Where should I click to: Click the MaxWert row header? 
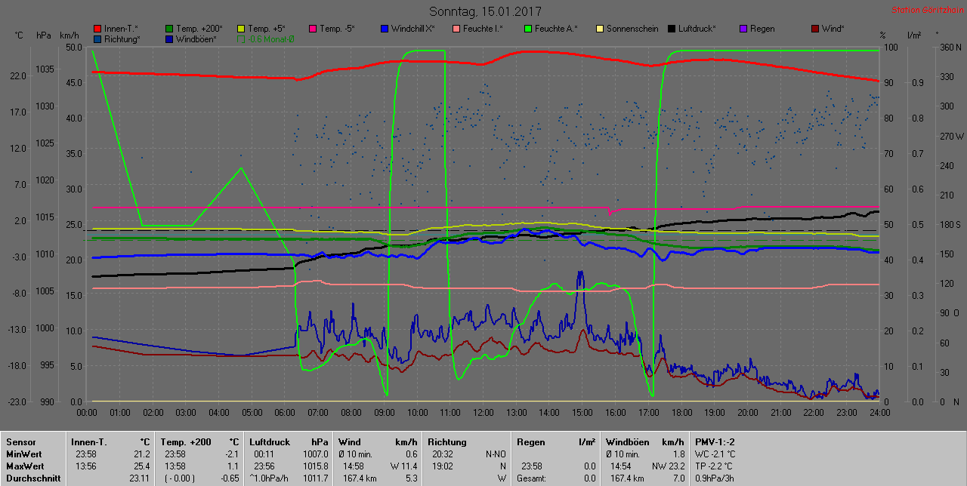click(x=25, y=466)
